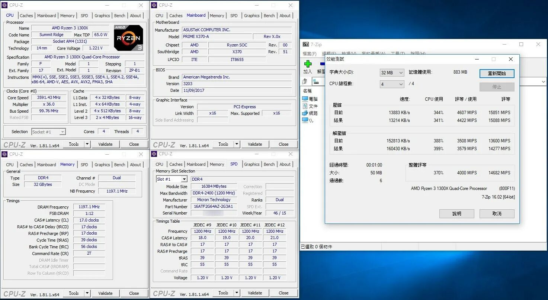Image resolution: width=548 pixels, height=300 pixels.
Task: Click the Module Size value 16384 MBytes
Action: [x=214, y=186]
